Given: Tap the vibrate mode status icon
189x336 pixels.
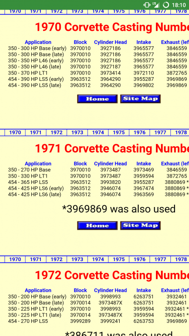Looking at the screenshot, I should [147, 5].
